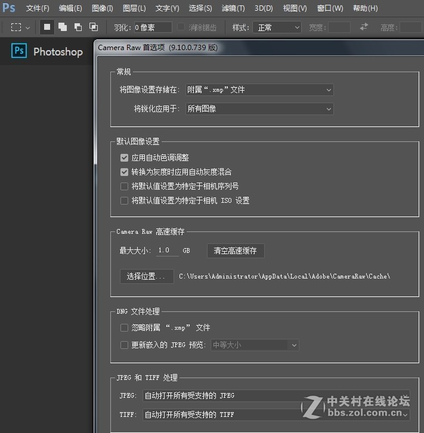Open the 文字(Y) menu
The height and width of the screenshot is (433, 424).
[168, 8]
